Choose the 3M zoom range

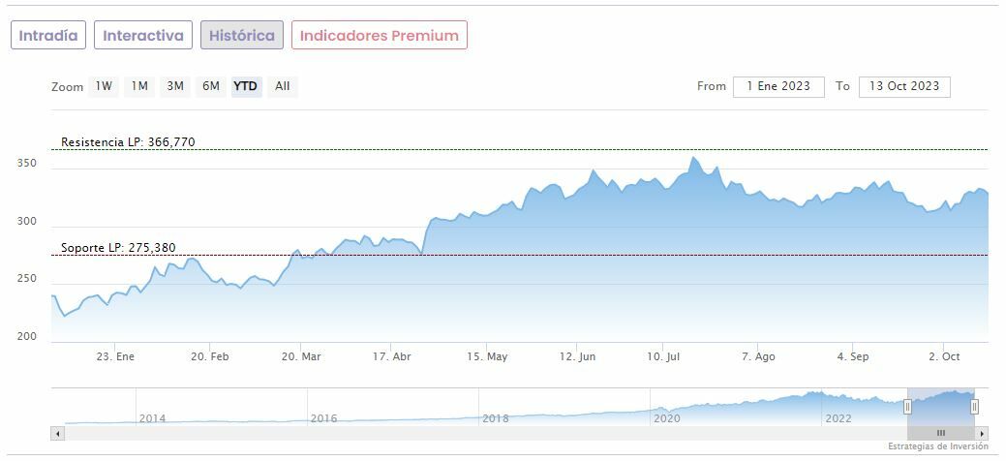175,86
